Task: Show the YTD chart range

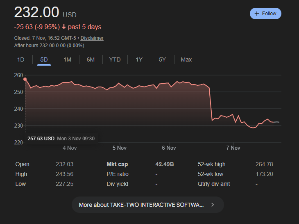Action: click(x=115, y=59)
